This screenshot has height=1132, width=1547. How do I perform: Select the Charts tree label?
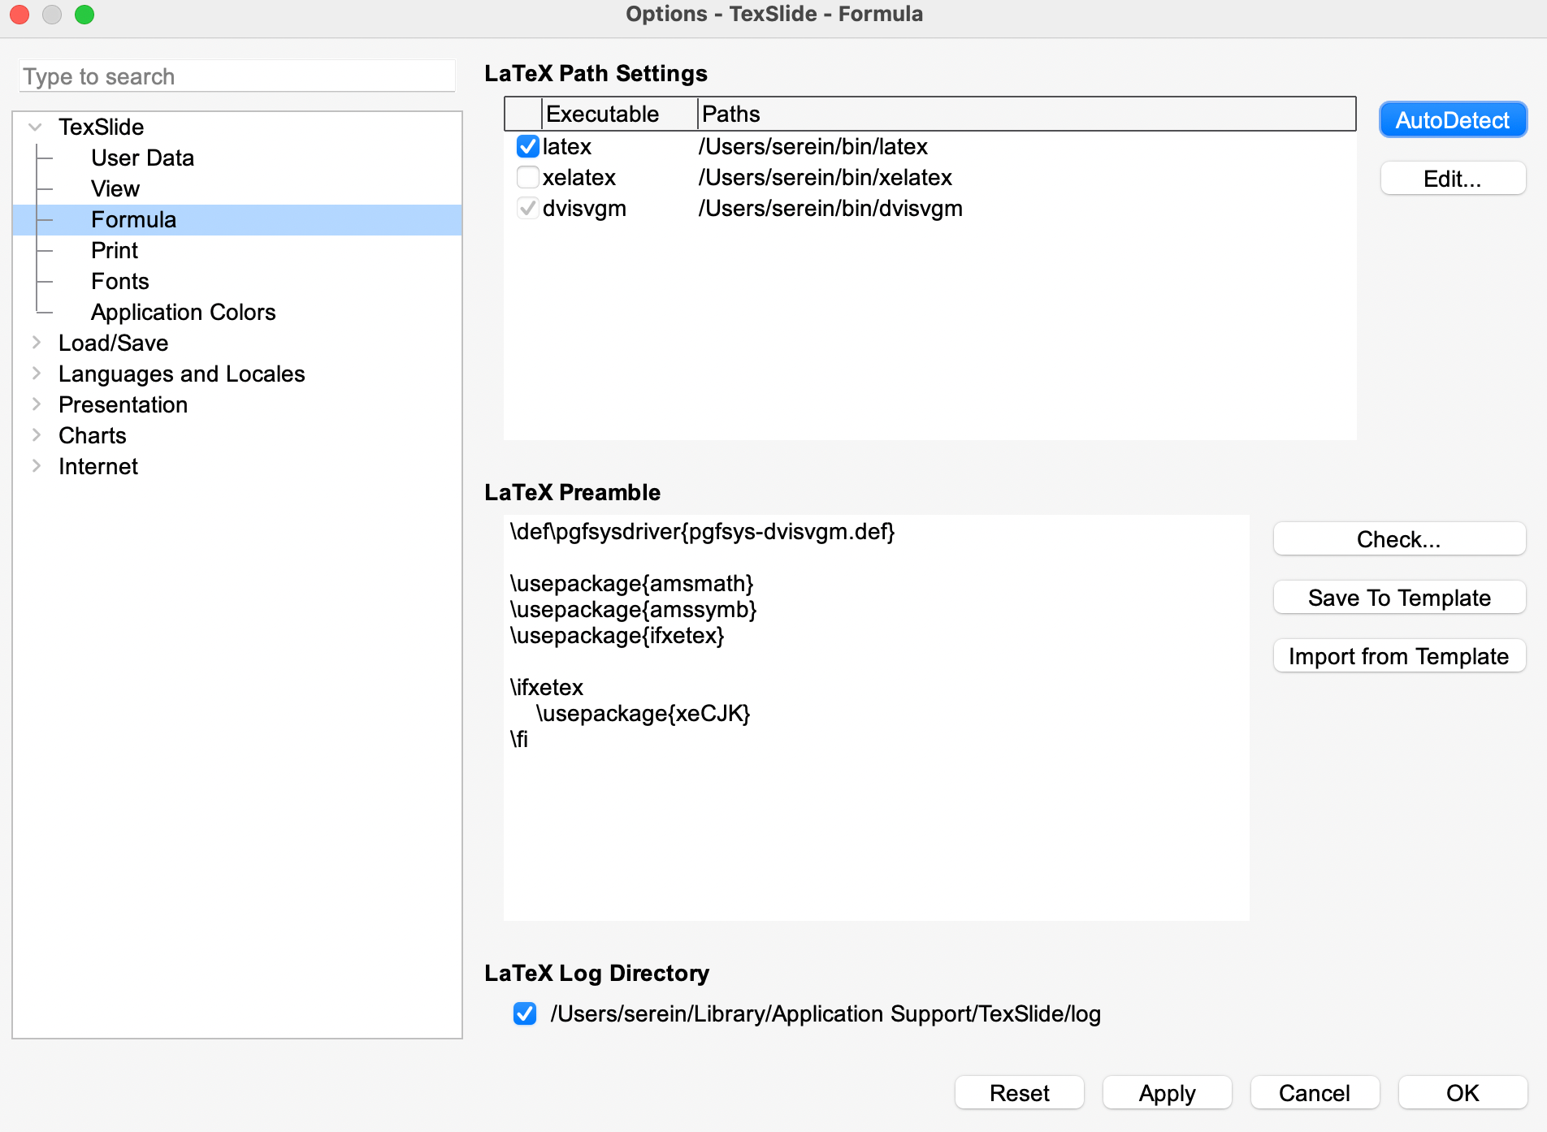[x=93, y=435]
